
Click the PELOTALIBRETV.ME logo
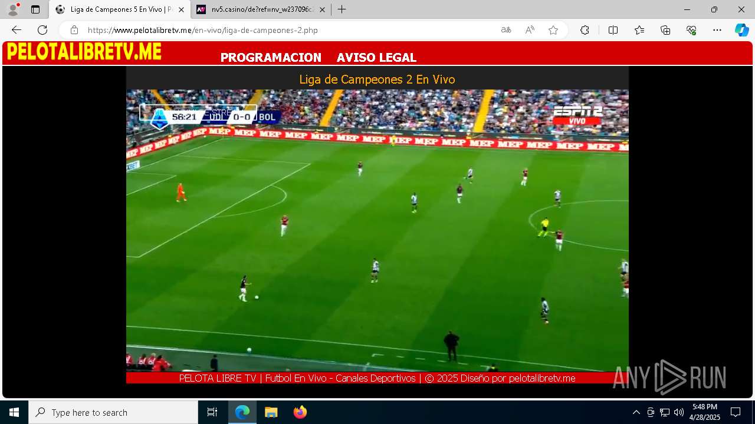pyautogui.click(x=84, y=52)
